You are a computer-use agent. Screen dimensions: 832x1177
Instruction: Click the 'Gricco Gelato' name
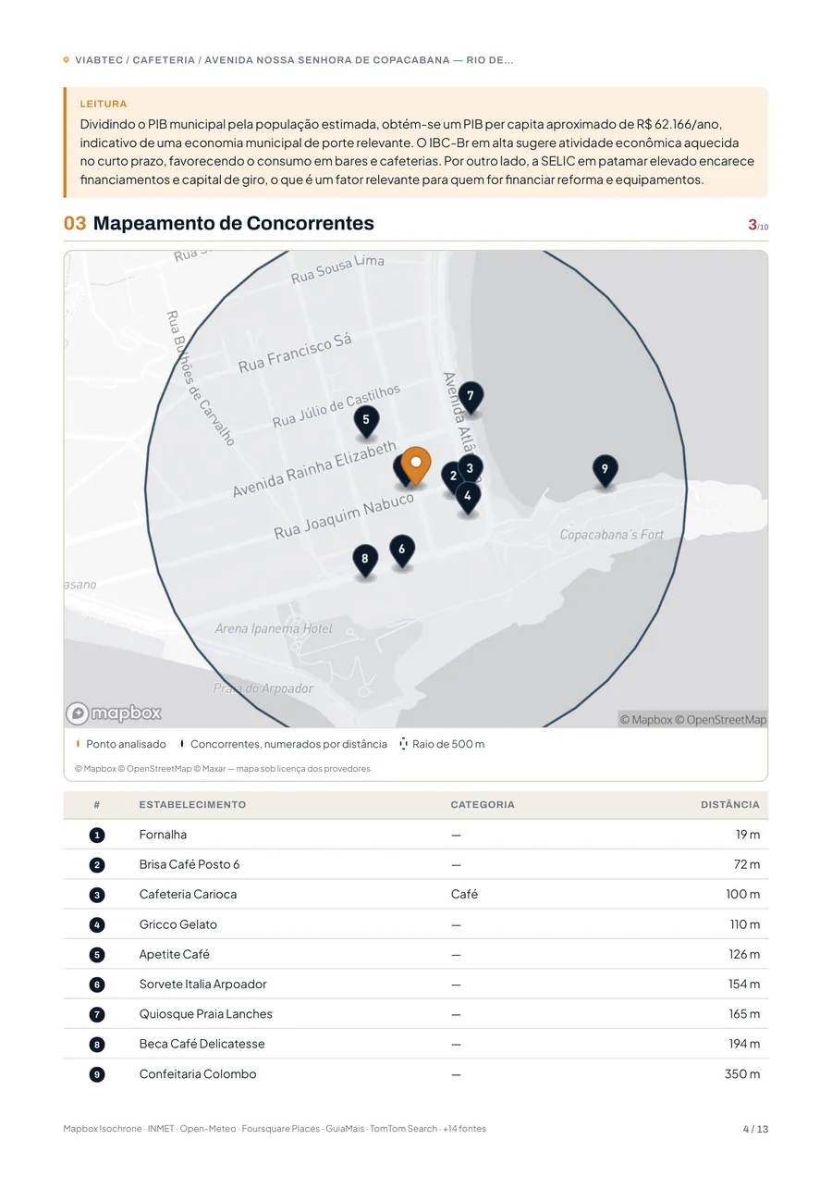(x=178, y=924)
